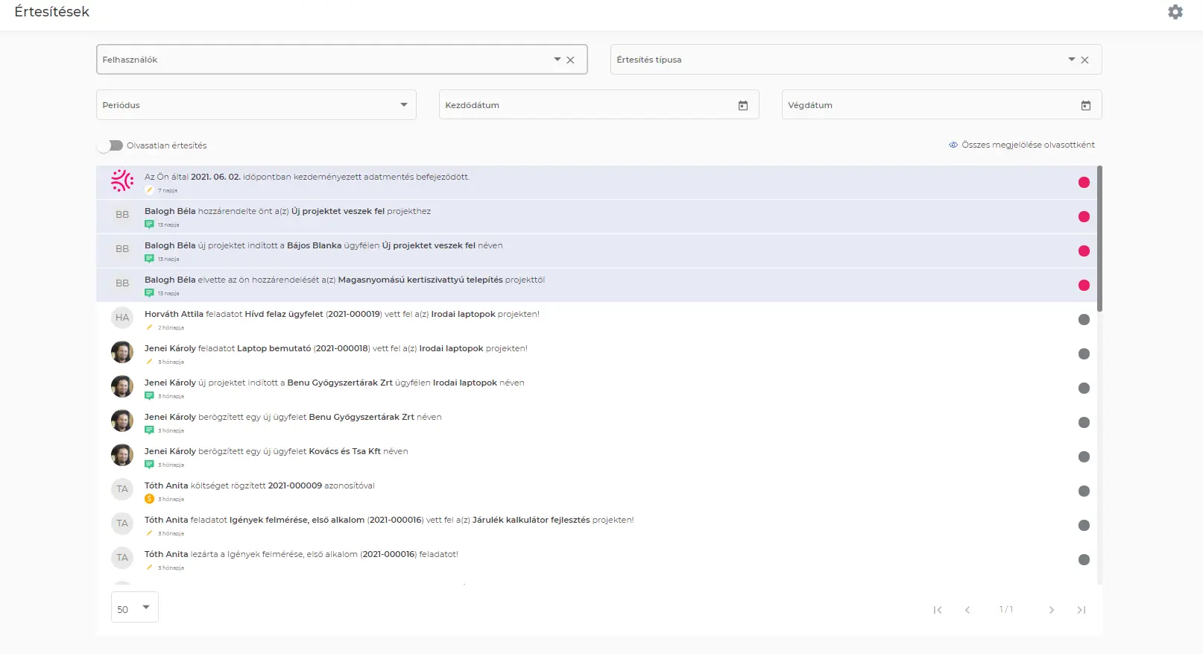Expand the Felhasználók dropdown
This screenshot has width=1203, height=654.
tap(557, 60)
